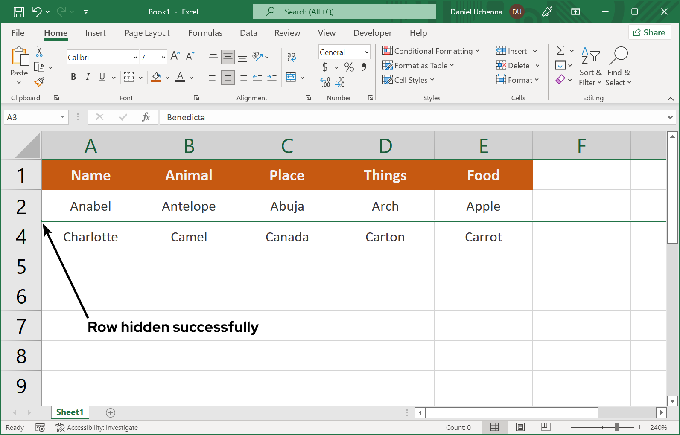Switch to the Formulas tab
Image resolution: width=680 pixels, height=435 pixels.
tap(205, 33)
